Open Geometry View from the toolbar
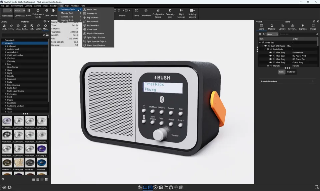Image resolution: width=320 pixels, height=191 pixels. click(170, 11)
